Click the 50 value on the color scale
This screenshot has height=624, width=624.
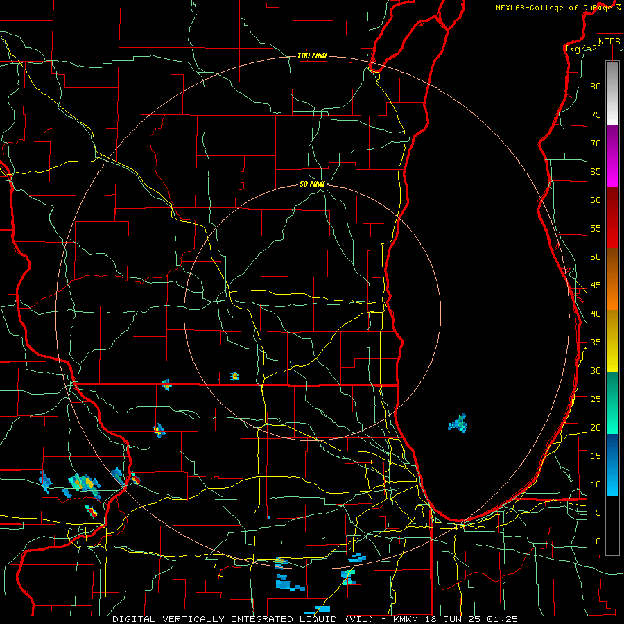coord(596,257)
